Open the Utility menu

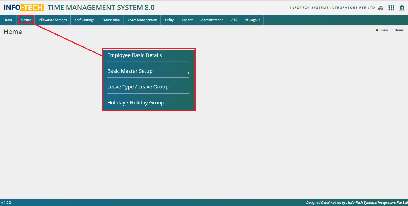pyautogui.click(x=169, y=20)
